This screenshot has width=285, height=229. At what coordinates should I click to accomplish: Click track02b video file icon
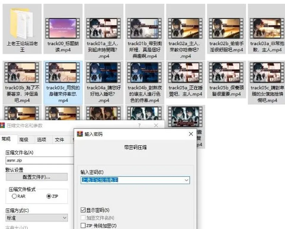(226, 28)
